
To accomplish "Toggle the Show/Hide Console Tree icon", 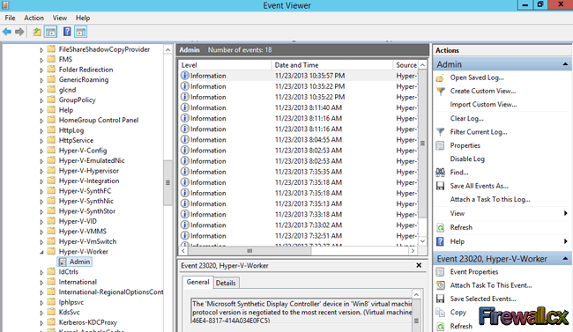I will pyautogui.click(x=50, y=32).
